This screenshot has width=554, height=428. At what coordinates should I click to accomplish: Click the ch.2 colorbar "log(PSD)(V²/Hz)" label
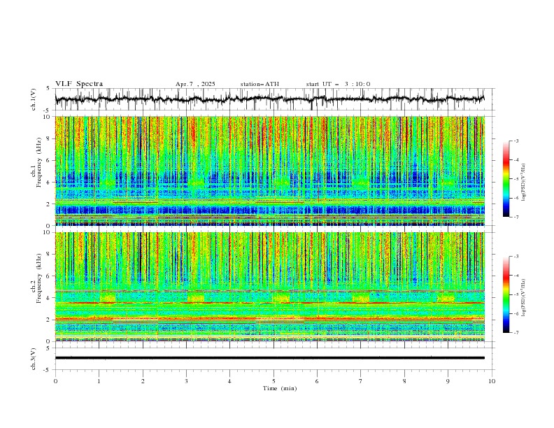(x=523, y=297)
